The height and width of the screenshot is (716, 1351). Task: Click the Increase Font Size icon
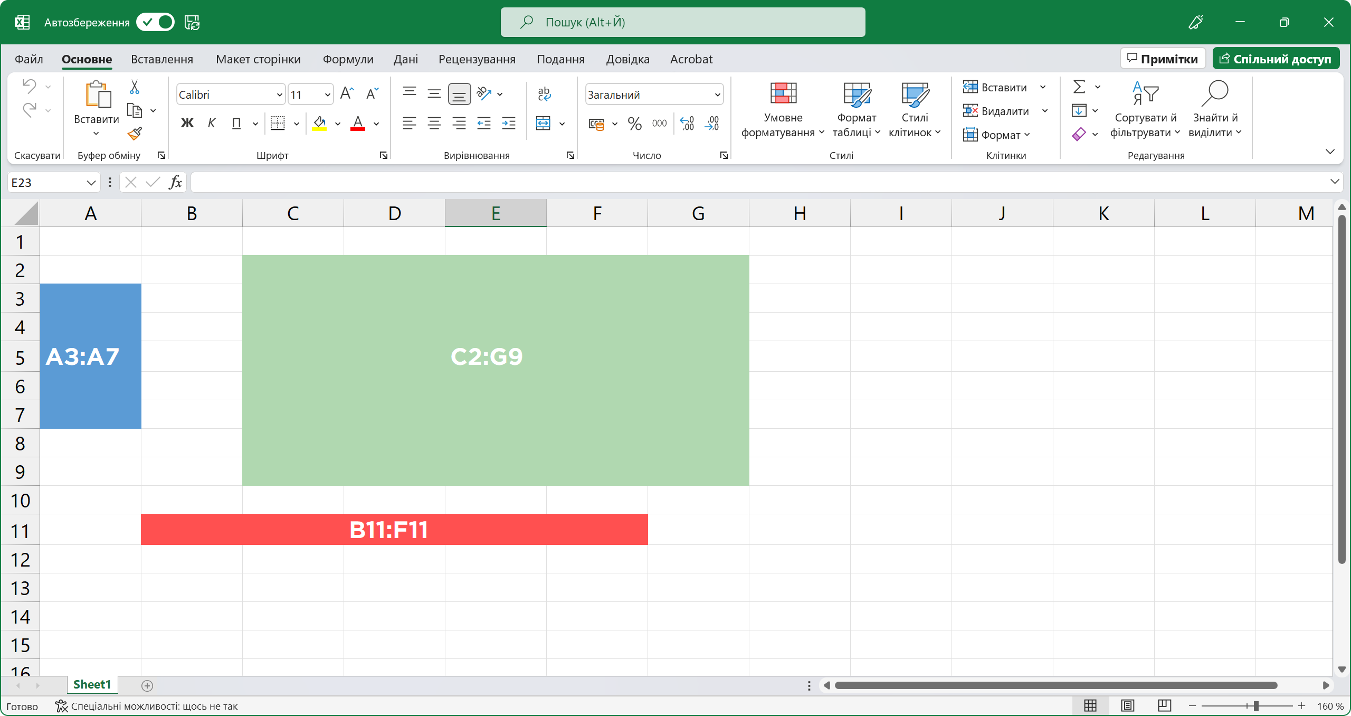point(347,94)
